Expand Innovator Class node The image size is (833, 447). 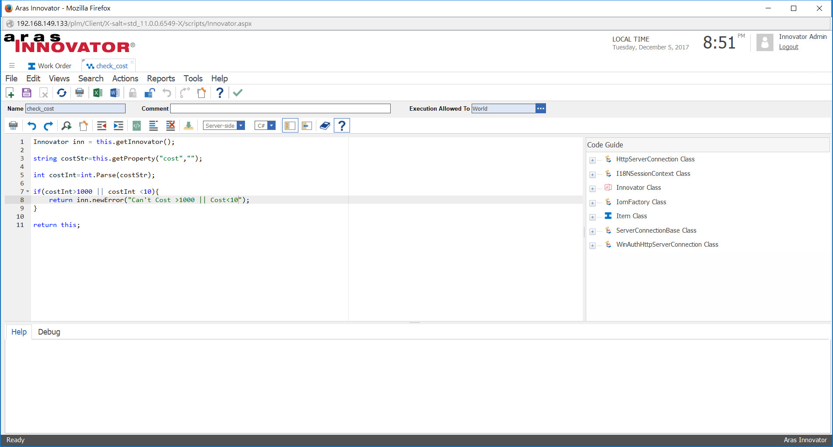click(x=592, y=189)
